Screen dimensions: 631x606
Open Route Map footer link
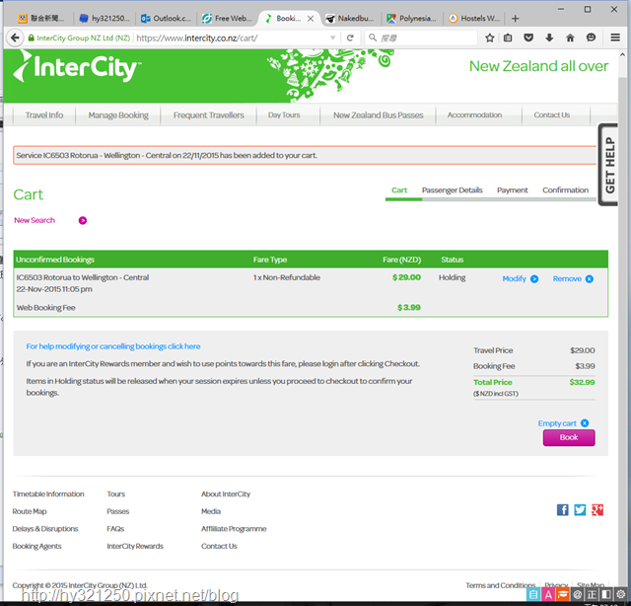pos(30,511)
